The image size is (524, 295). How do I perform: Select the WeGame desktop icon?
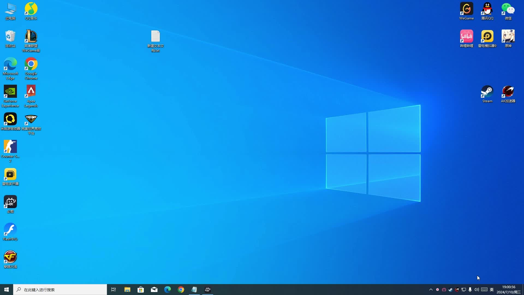point(466,11)
